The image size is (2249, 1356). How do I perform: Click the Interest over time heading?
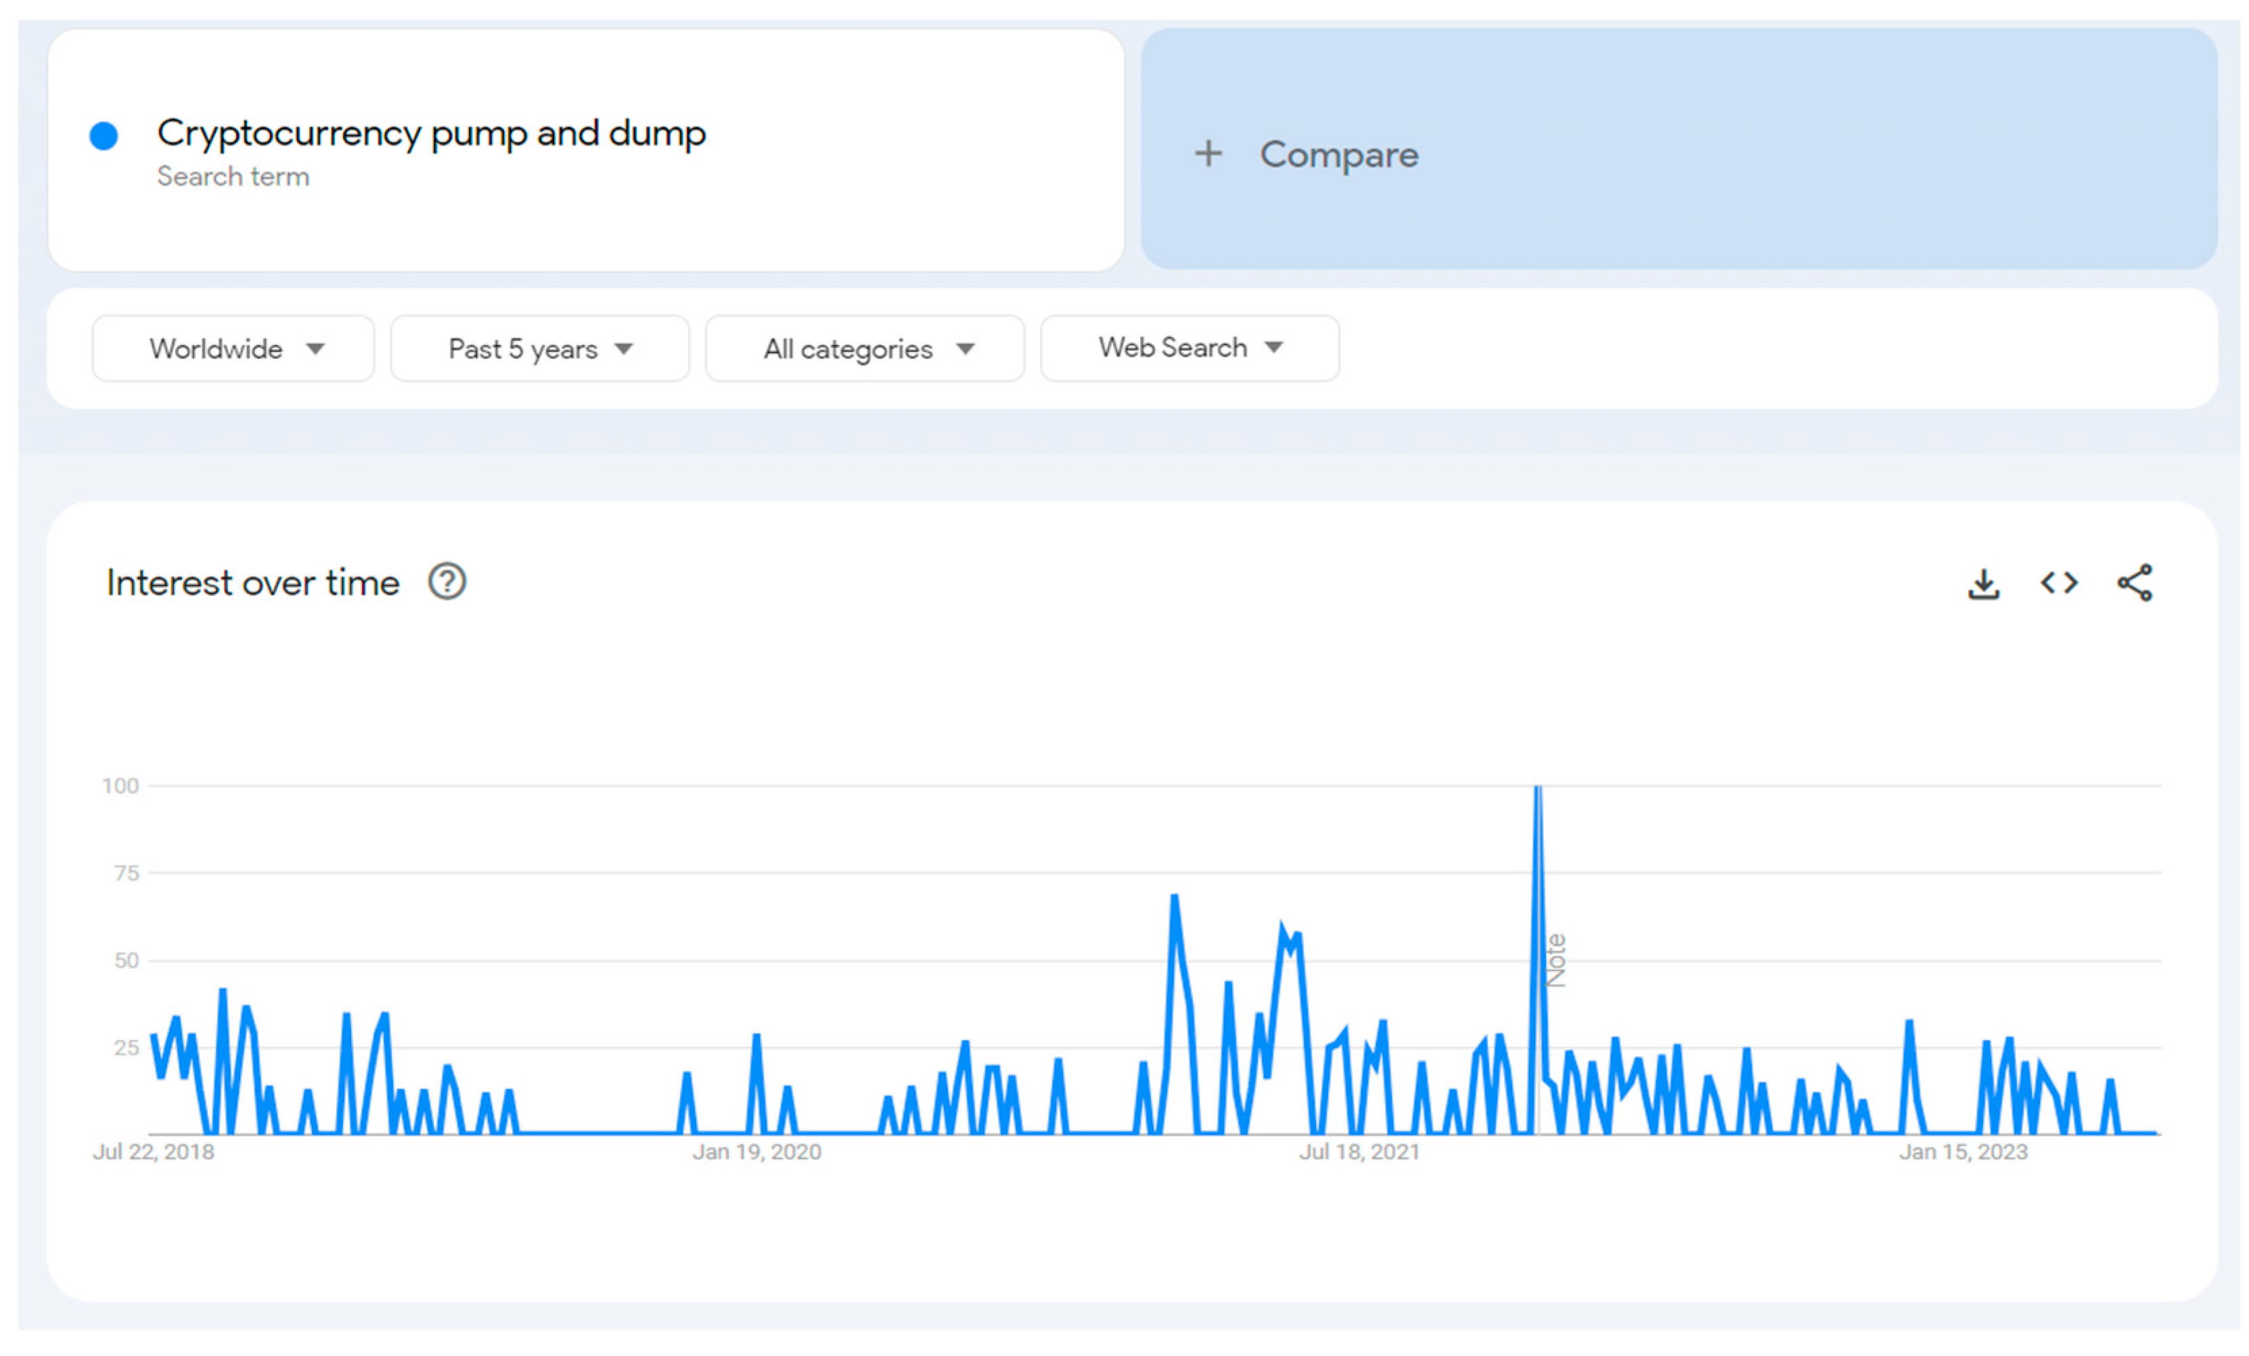point(253,582)
